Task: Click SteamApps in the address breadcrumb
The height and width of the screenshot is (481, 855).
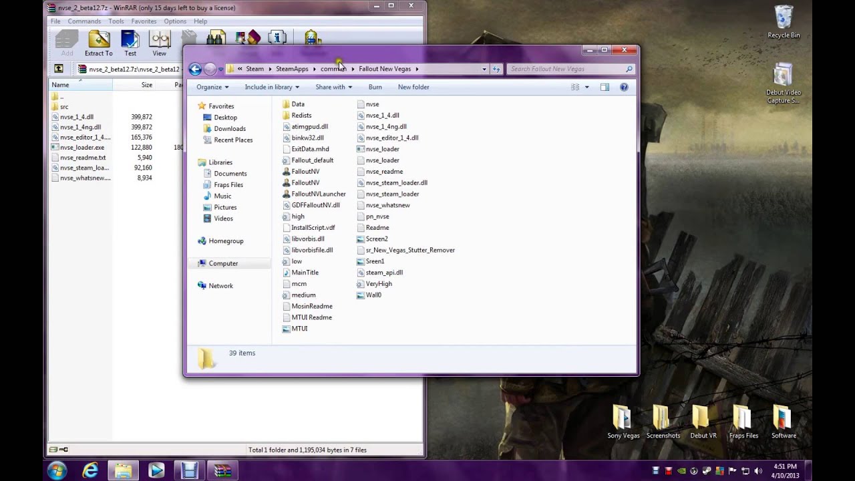Action: click(292, 69)
